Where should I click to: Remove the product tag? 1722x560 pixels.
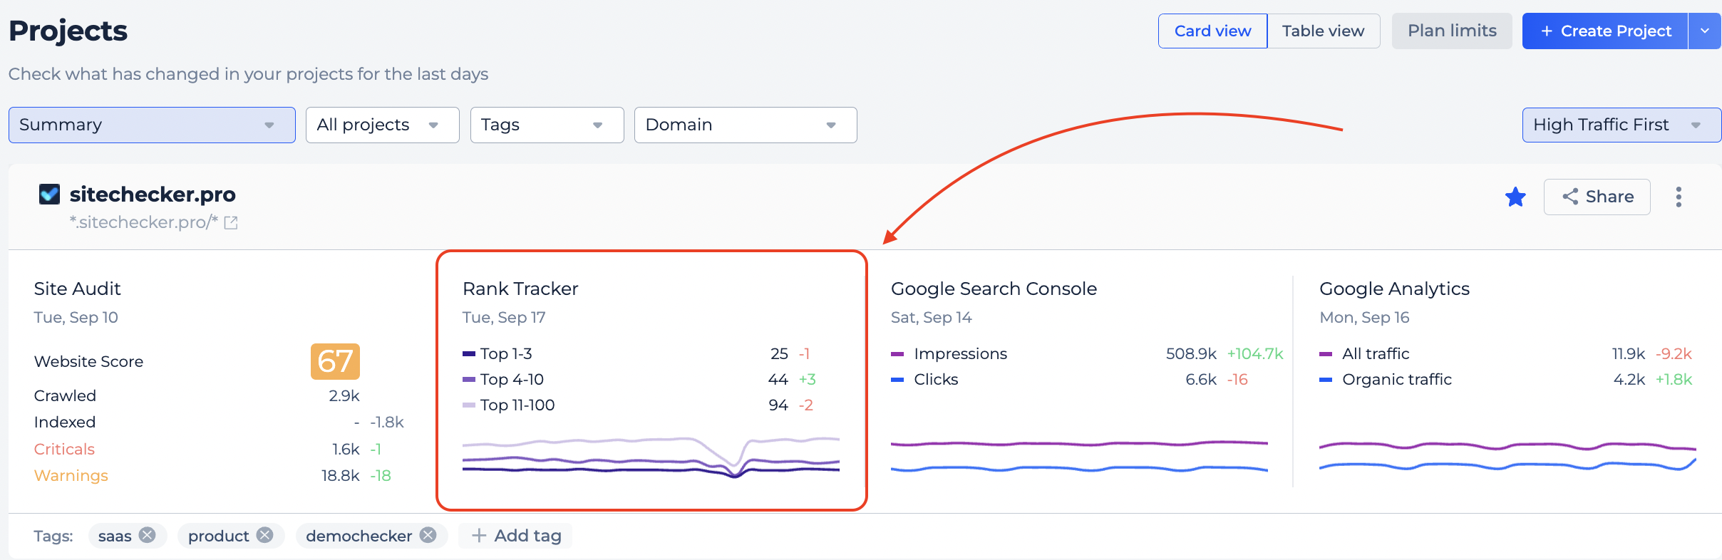tap(265, 535)
